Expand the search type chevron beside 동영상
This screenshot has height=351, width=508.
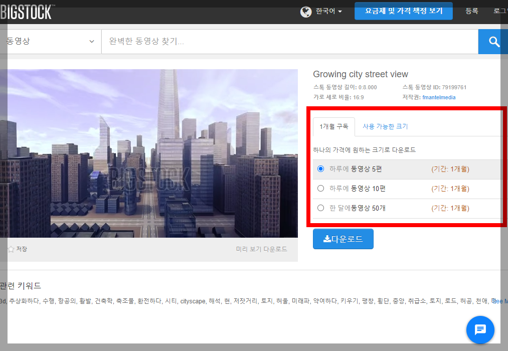coord(91,42)
